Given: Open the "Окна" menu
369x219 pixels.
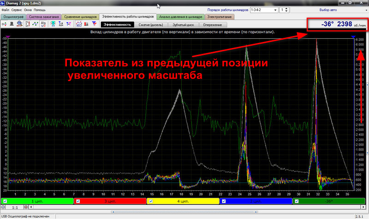Looking at the screenshot, I should 28,10.
